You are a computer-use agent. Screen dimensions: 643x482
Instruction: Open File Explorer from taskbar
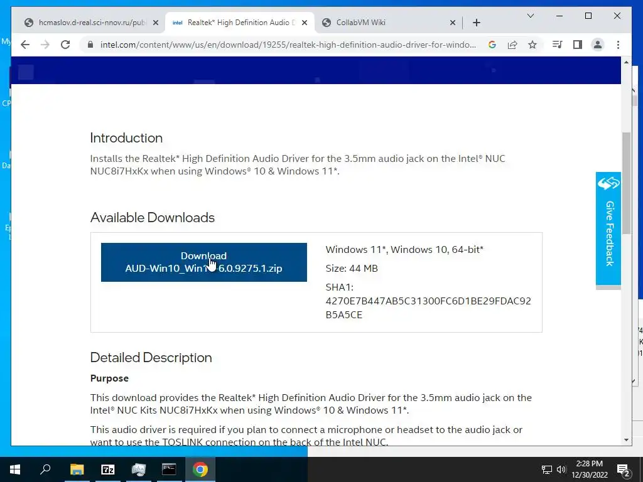tap(77, 469)
